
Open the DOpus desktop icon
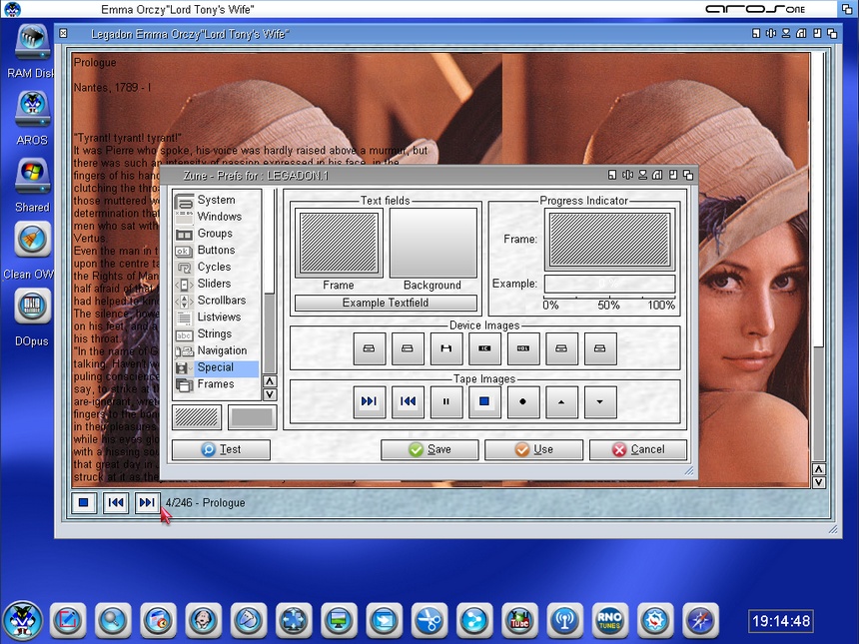coord(32,306)
